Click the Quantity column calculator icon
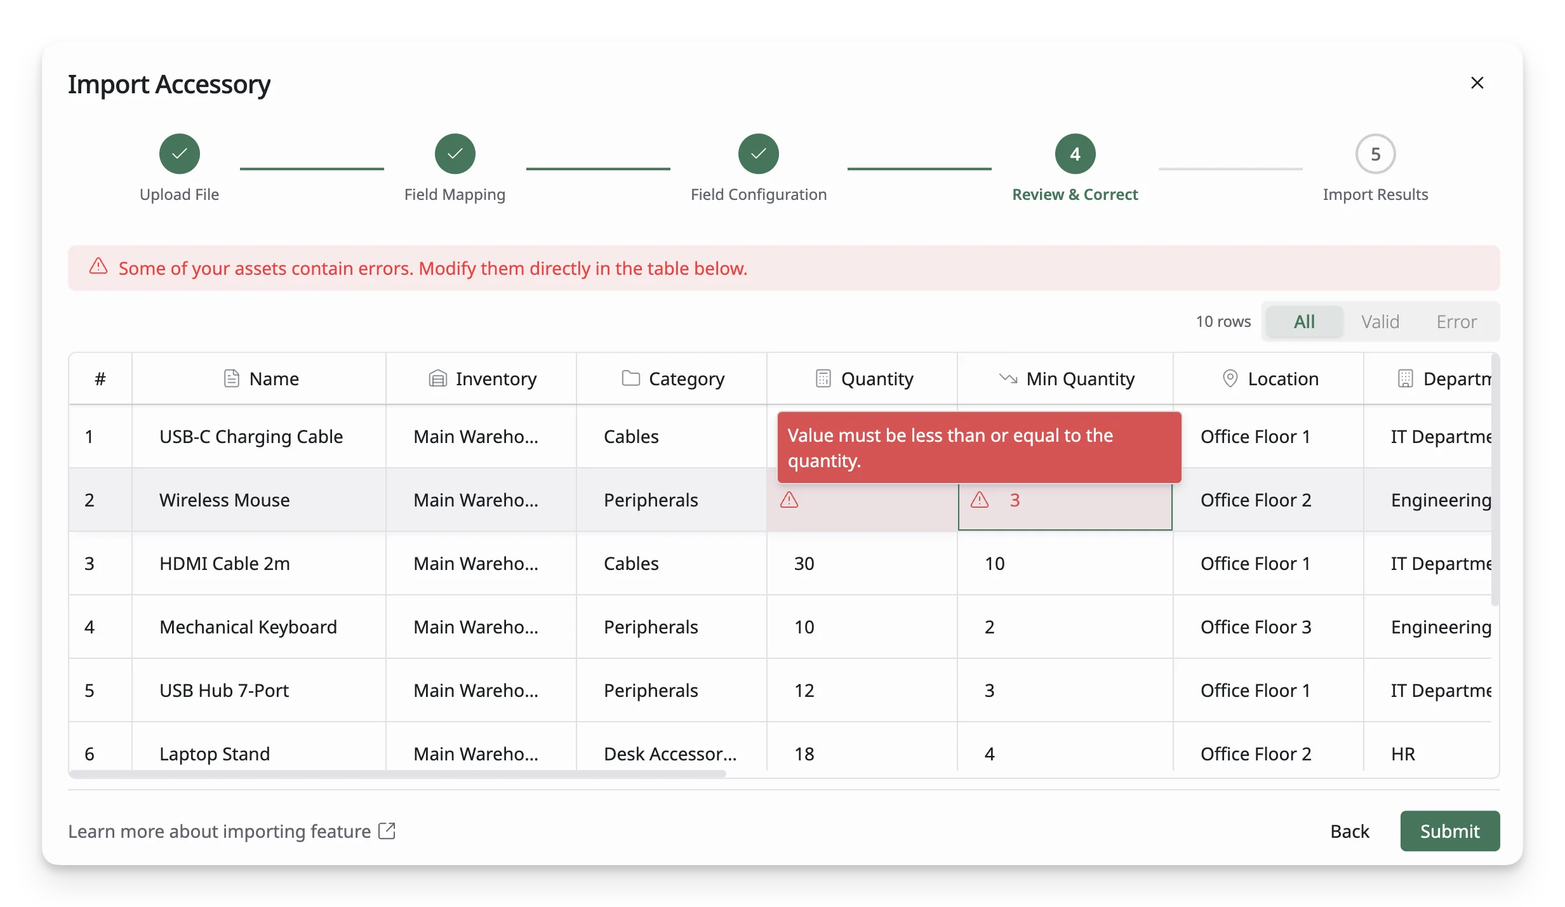This screenshot has height=907, width=1565. [823, 378]
